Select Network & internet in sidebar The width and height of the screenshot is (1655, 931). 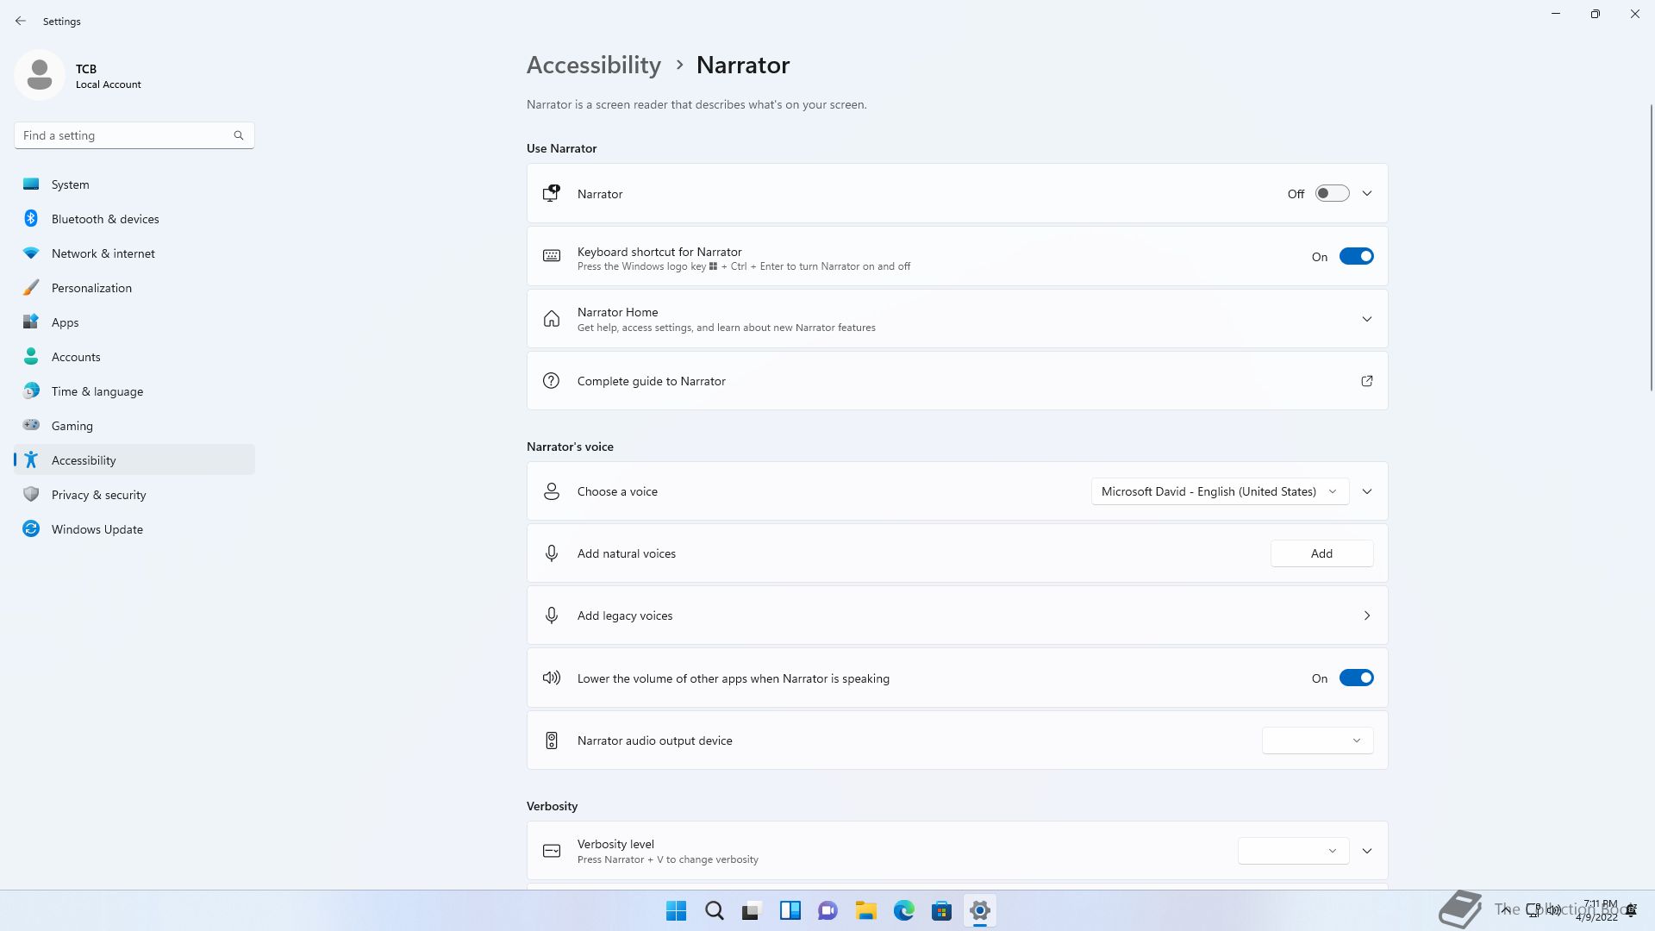[x=134, y=253]
